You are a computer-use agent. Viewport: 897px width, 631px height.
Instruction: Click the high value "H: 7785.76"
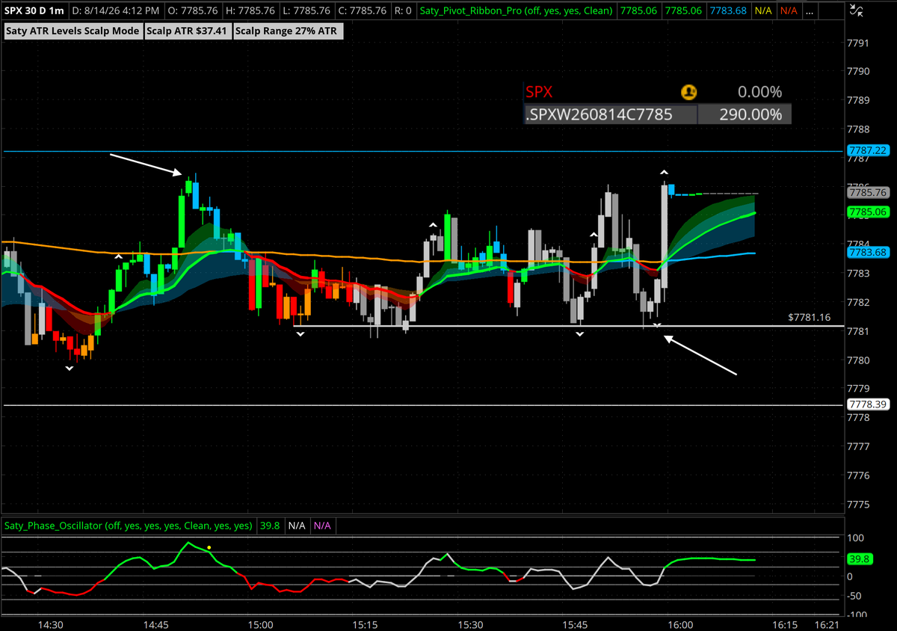tap(251, 11)
